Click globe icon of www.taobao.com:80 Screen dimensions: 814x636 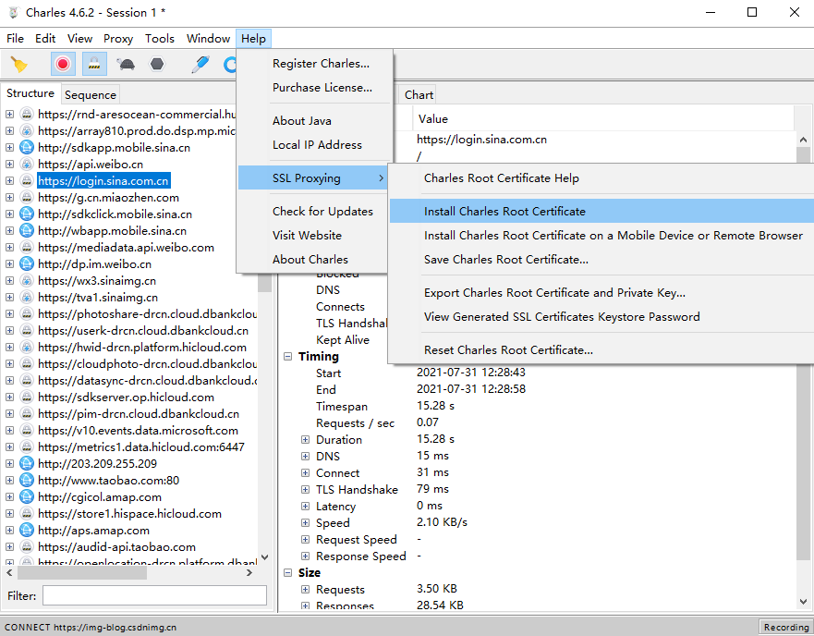[27, 480]
